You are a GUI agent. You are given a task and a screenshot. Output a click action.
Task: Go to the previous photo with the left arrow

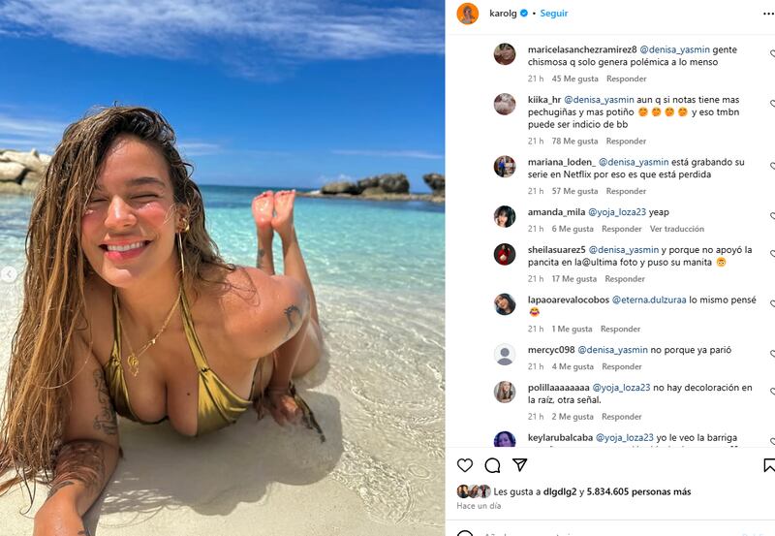tap(9, 275)
